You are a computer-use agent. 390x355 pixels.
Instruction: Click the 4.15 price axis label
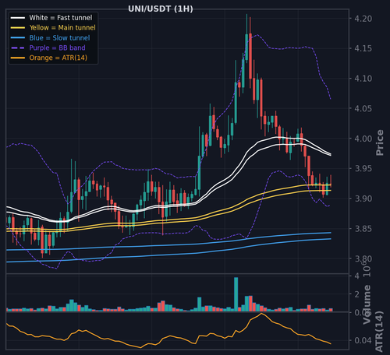tap(363, 48)
